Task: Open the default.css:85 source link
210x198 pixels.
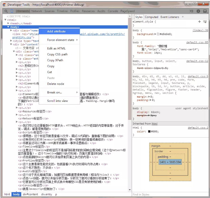Action: [x=197, y=43]
